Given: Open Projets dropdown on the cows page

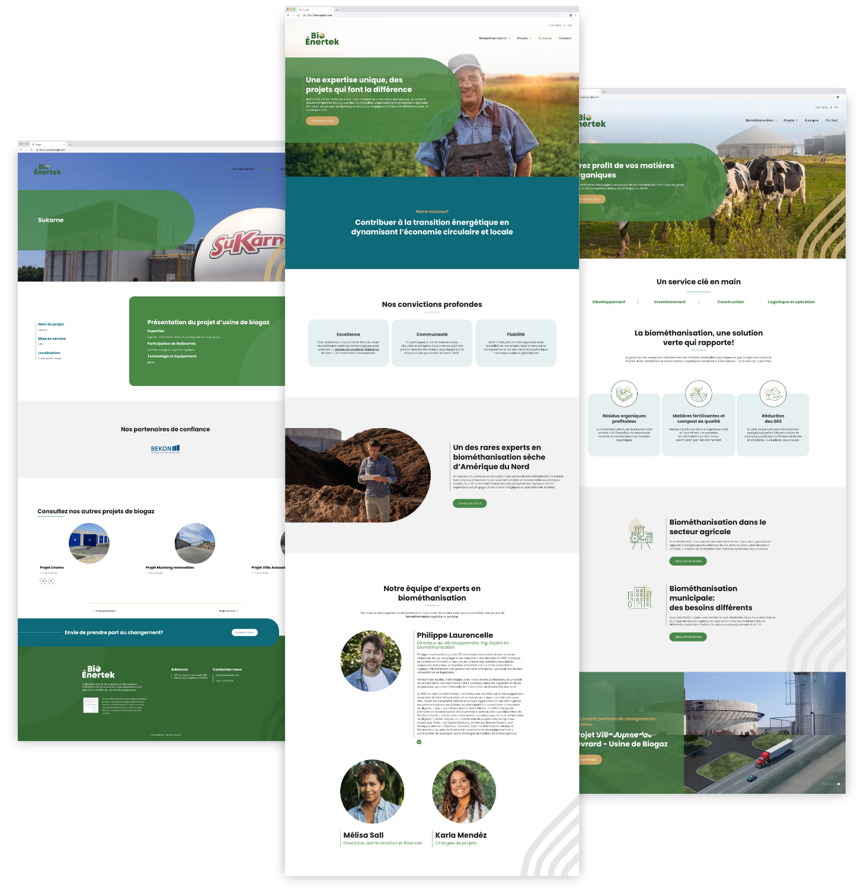Looking at the screenshot, I should tap(791, 120).
